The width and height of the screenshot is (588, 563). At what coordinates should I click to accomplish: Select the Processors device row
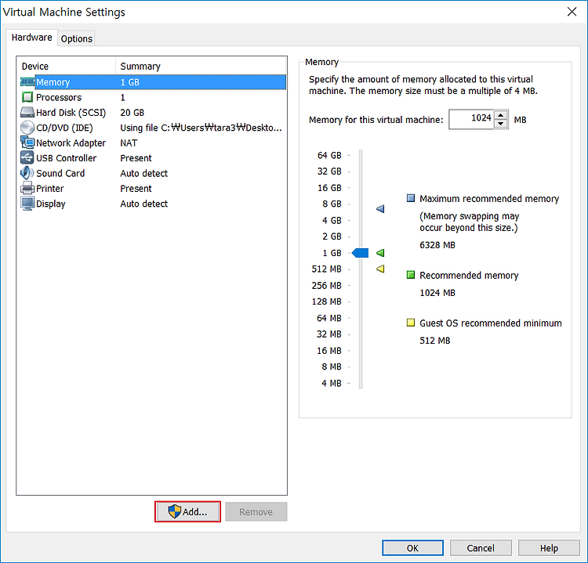[153, 97]
